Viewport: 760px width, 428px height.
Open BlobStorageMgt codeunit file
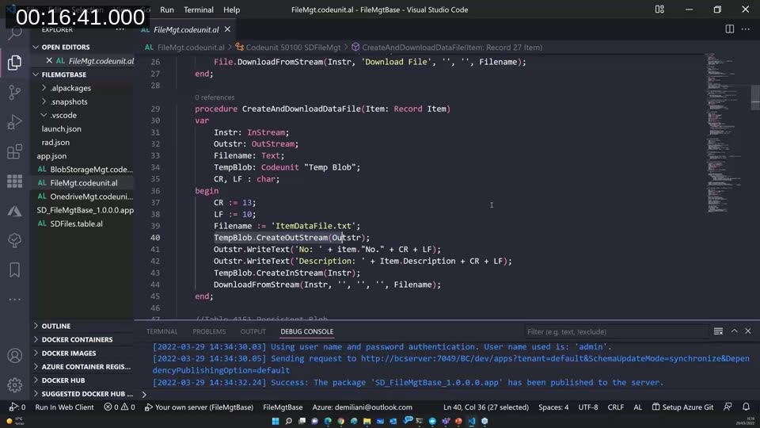(x=91, y=170)
